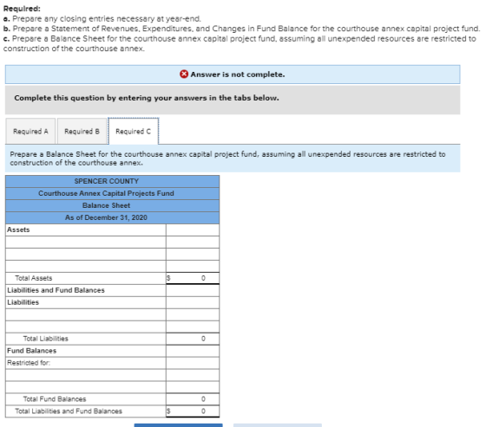Viewport: 486px width, 427px height.
Task: Click amount cell for first asset row
Action: 193,242
